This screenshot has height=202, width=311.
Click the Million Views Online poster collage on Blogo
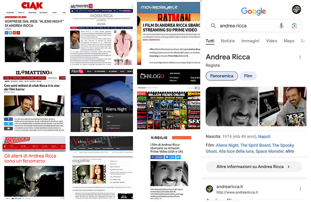[x=169, y=110]
